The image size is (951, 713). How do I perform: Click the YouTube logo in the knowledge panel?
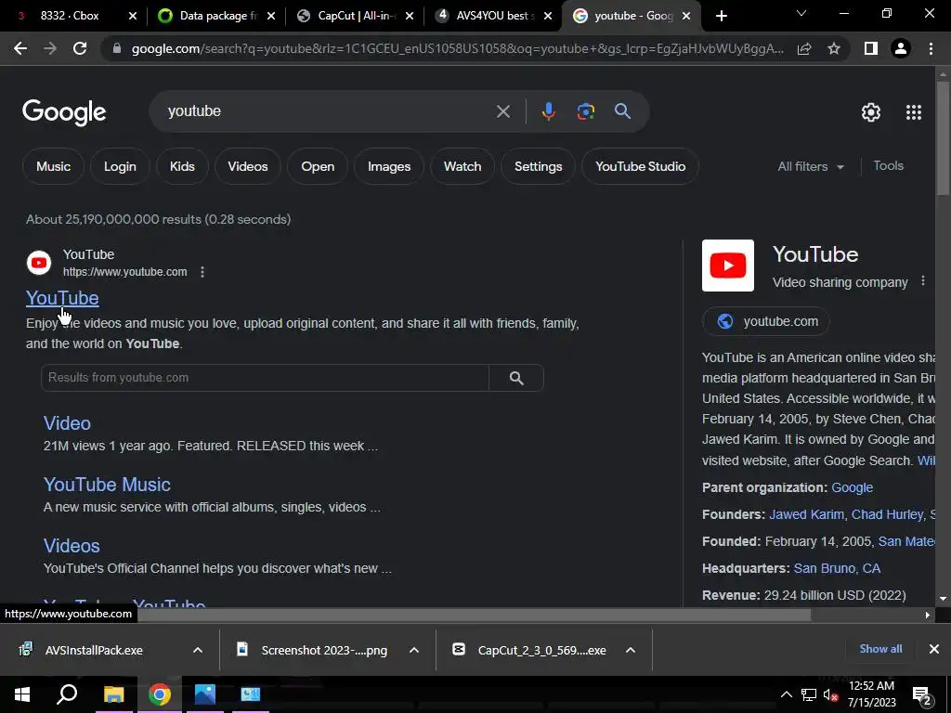tap(728, 266)
